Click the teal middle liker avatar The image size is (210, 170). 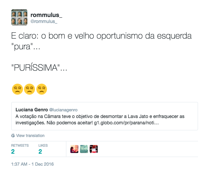[84, 149]
